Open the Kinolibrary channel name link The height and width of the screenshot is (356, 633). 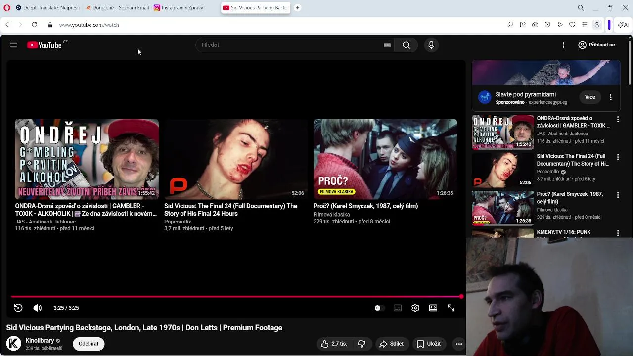click(x=40, y=341)
